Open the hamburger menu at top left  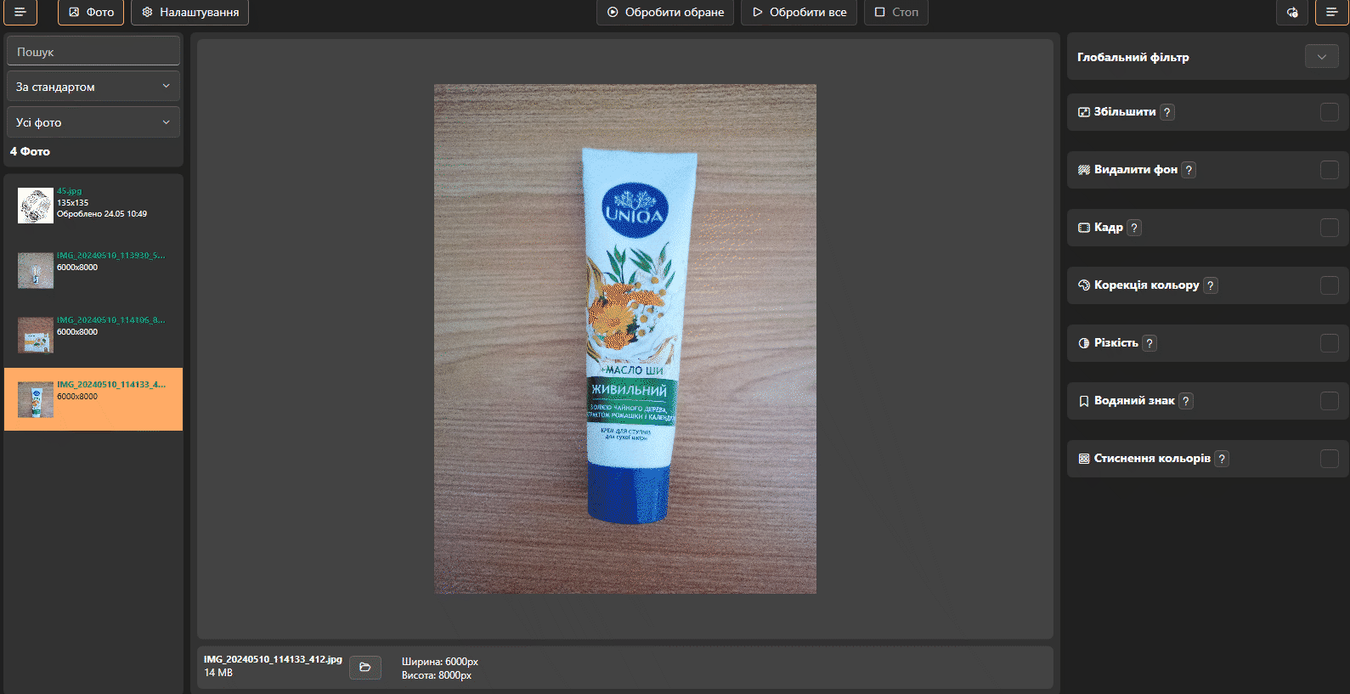(x=20, y=12)
